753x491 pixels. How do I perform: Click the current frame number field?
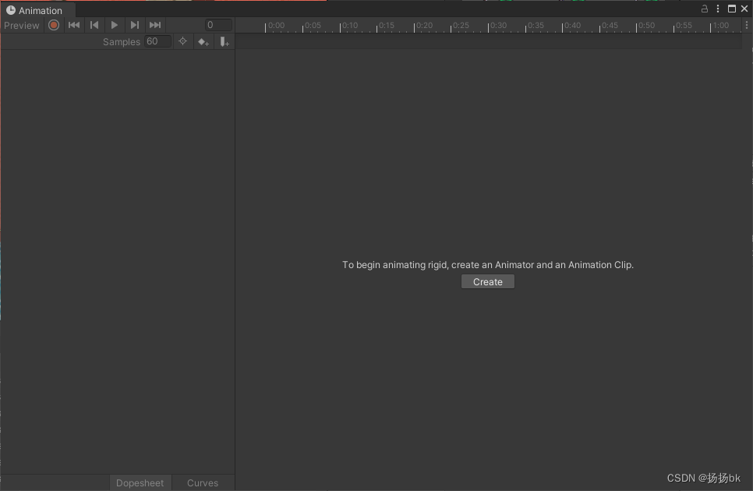click(218, 24)
